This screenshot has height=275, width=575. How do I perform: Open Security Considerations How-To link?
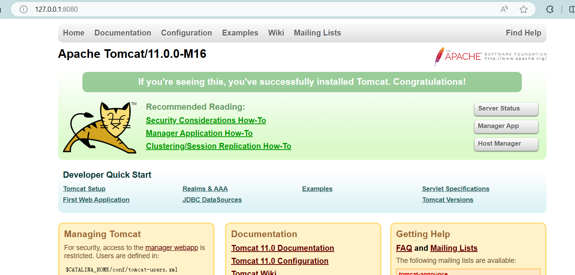pos(206,120)
